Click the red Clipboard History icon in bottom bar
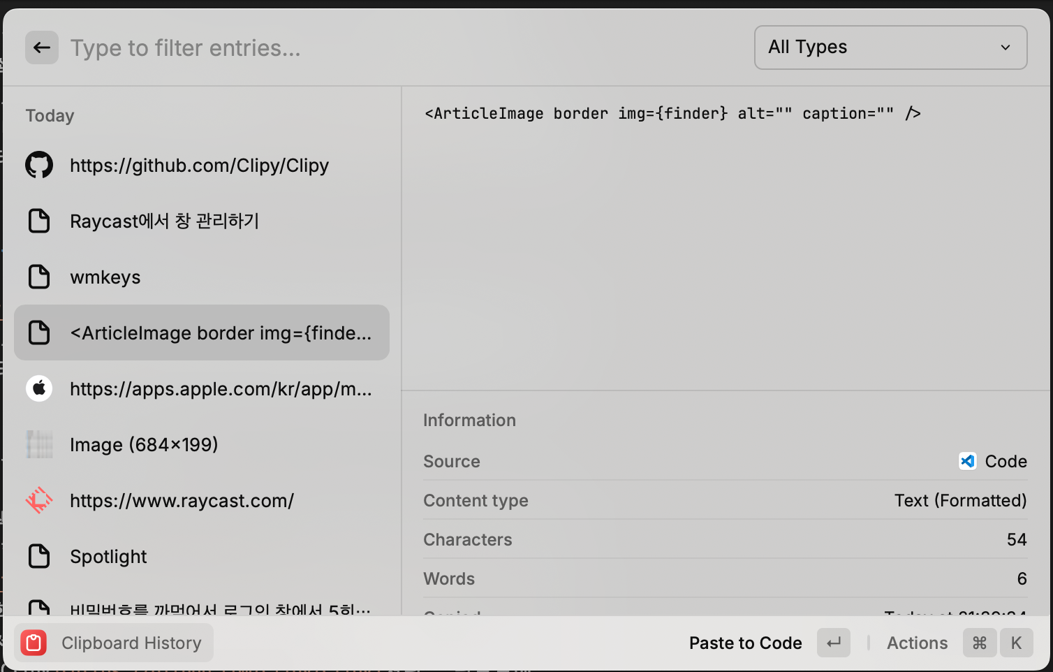This screenshot has width=1053, height=672. pos(33,643)
